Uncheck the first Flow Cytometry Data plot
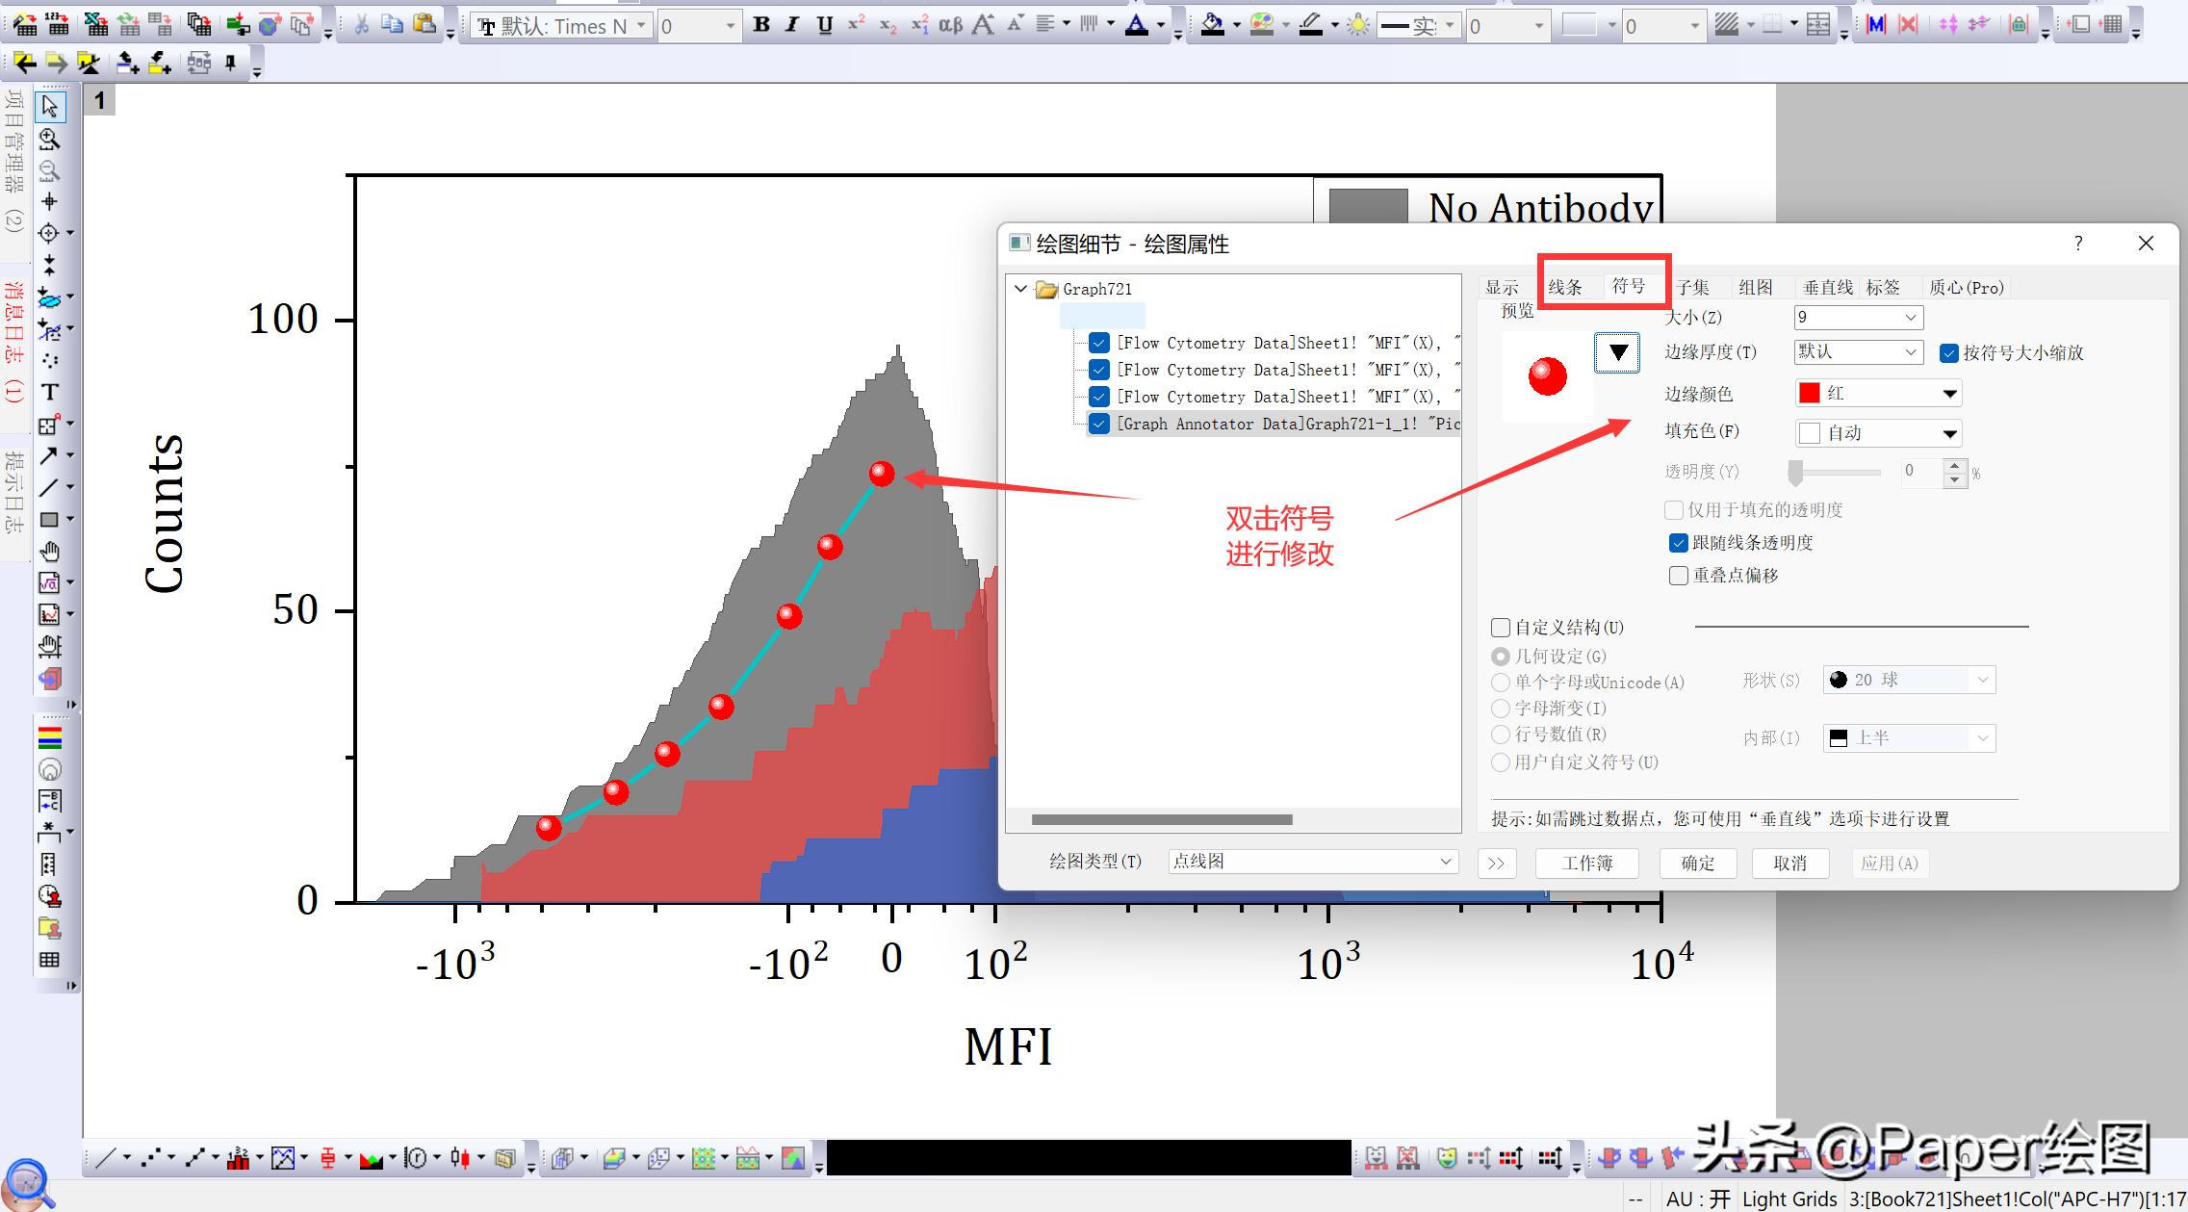The image size is (2188, 1212). click(1099, 343)
